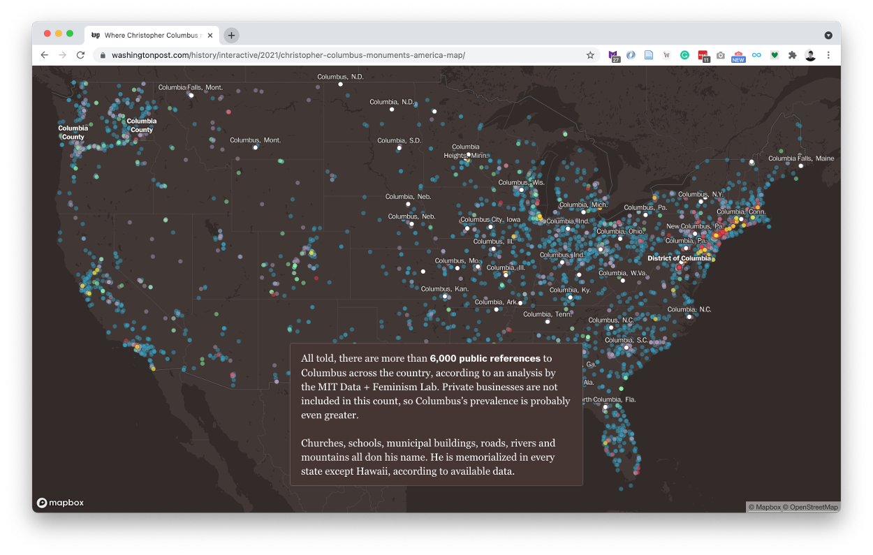Click the red extension with badge 11
Viewport: 873px width, 555px height.
703,55
